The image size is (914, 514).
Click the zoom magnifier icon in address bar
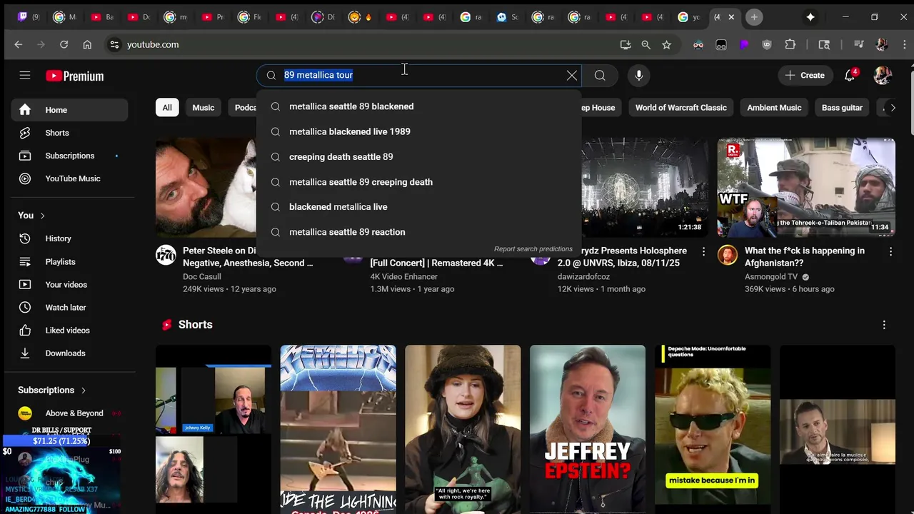646,44
